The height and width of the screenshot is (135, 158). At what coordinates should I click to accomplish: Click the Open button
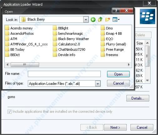118,74
